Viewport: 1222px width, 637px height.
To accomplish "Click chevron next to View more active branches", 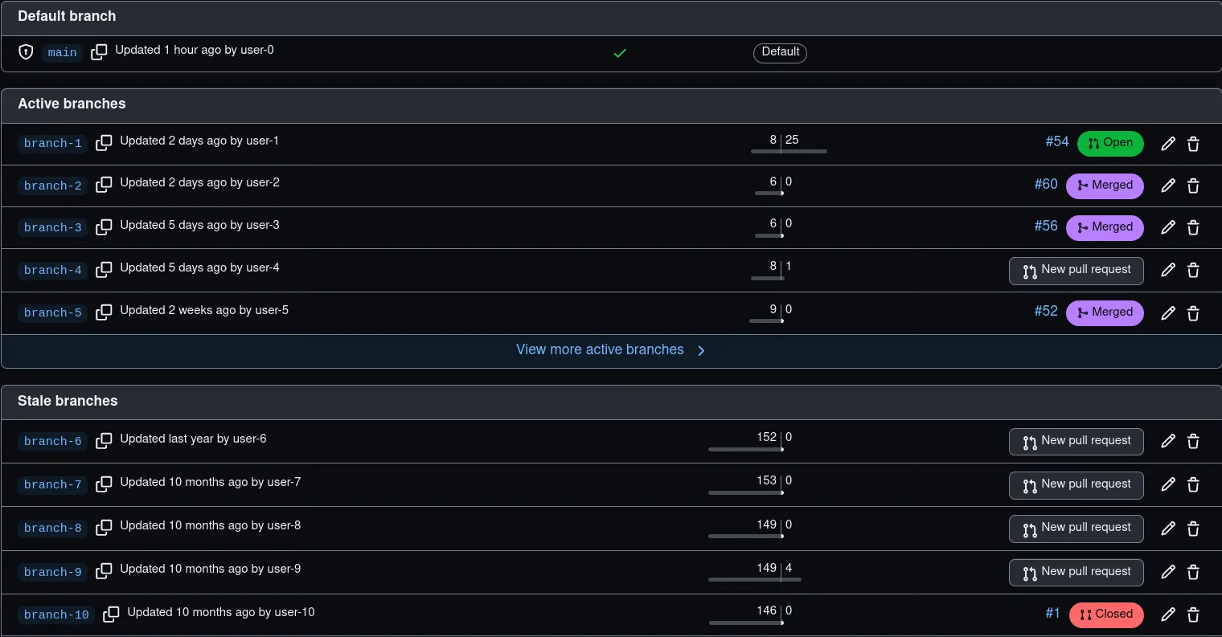I will coord(701,350).
